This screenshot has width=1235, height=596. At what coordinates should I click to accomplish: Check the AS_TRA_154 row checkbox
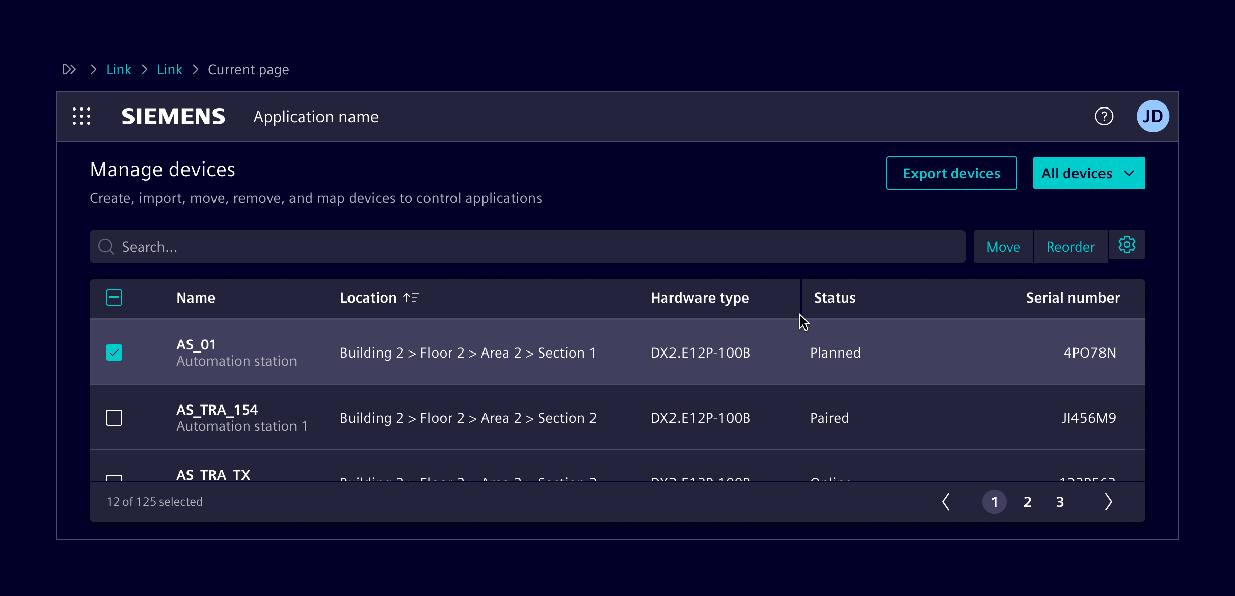pyautogui.click(x=114, y=417)
